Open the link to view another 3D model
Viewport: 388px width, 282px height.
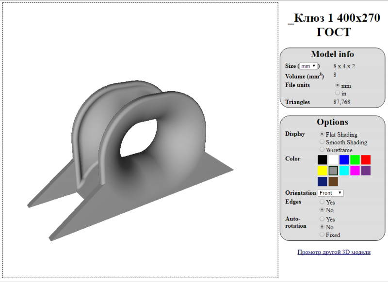[x=334, y=252]
